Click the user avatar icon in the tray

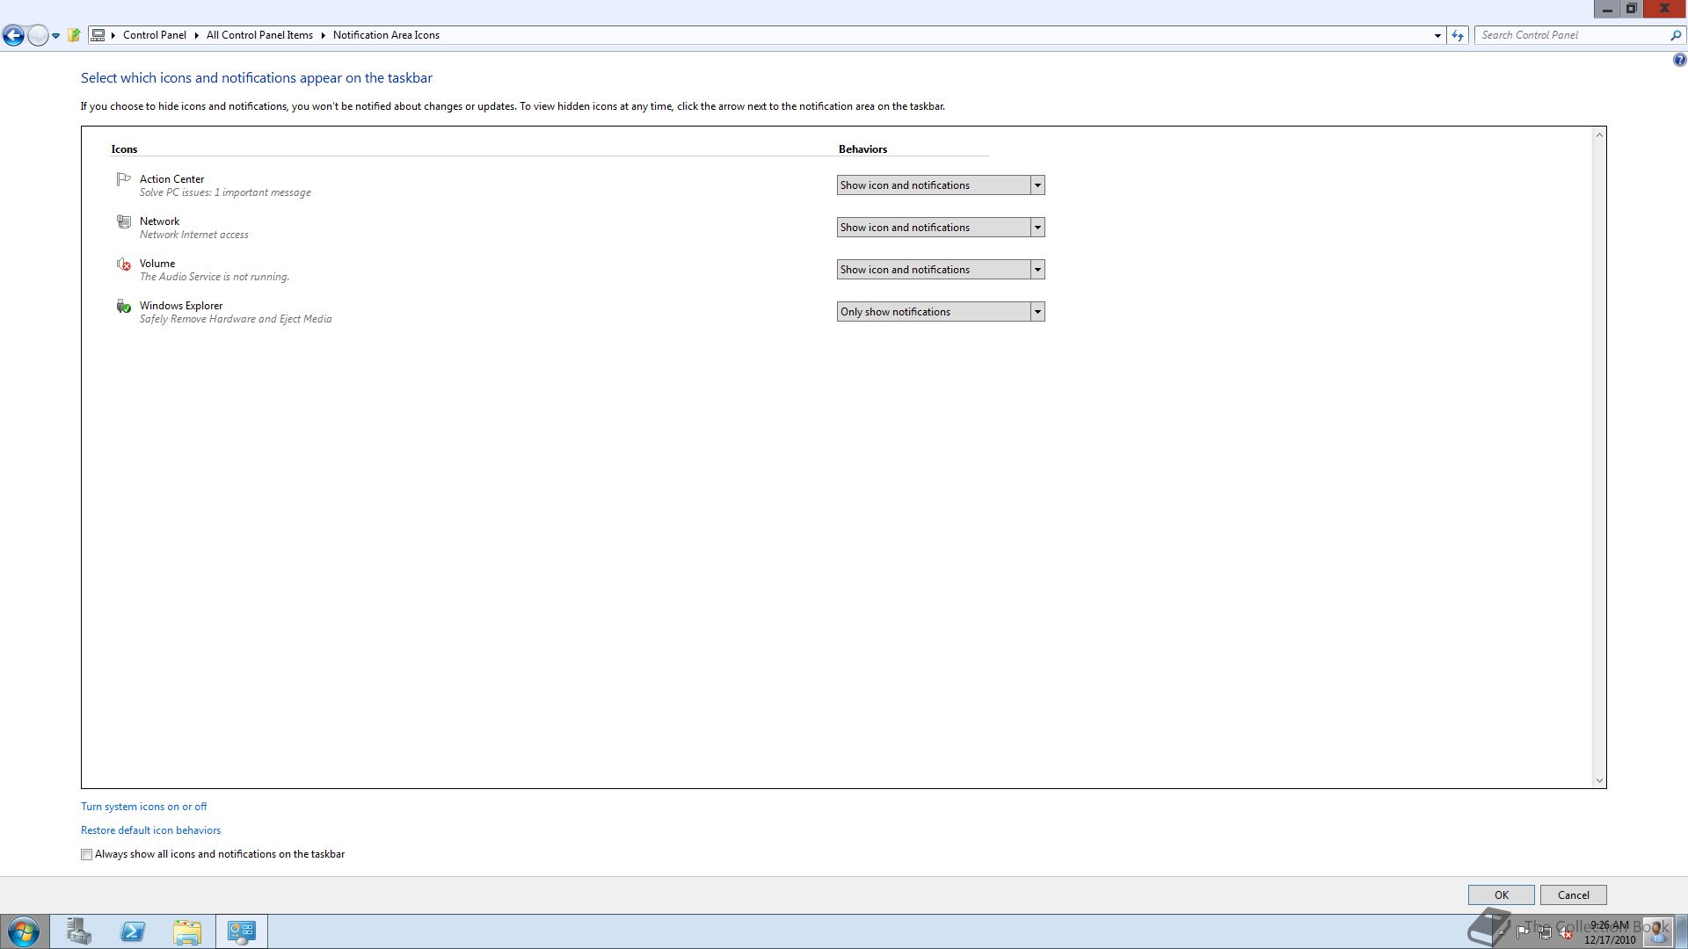coord(1657,931)
